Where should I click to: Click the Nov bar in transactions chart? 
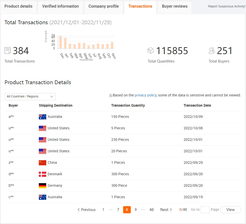[x=112, y=45]
